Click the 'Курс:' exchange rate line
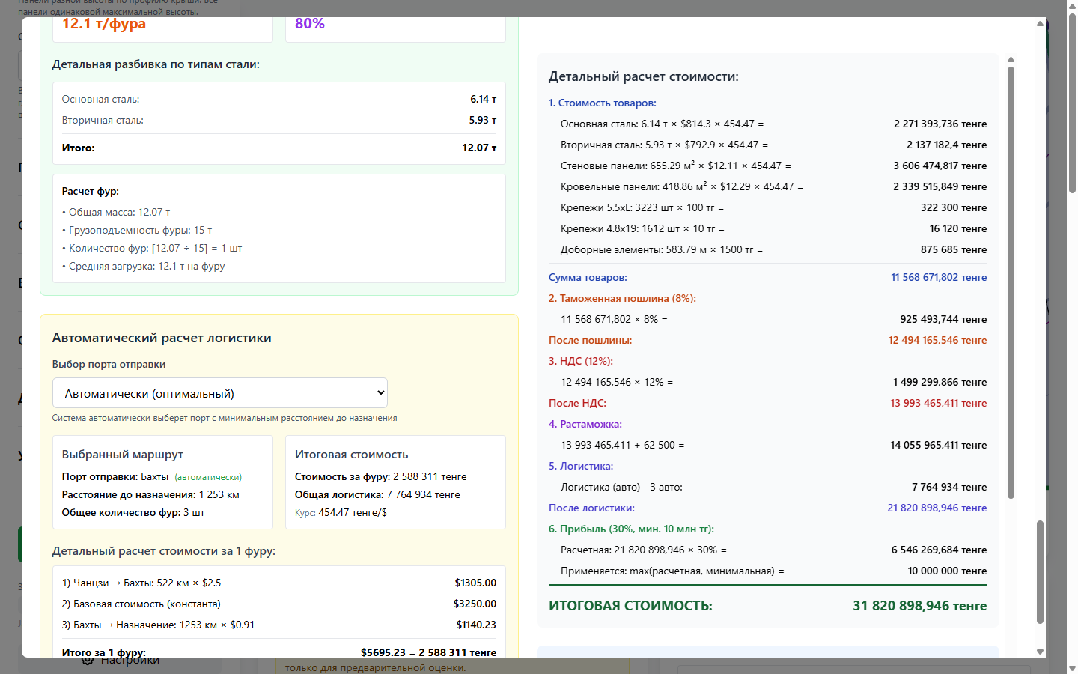This screenshot has width=1078, height=674. coord(341,512)
